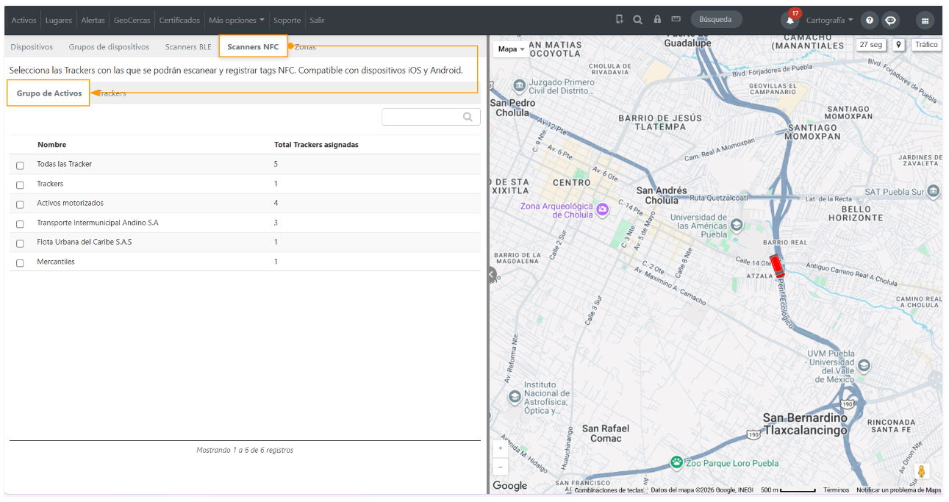Sort the table by the Nombre column header
The height and width of the screenshot is (502, 949).
pos(51,145)
